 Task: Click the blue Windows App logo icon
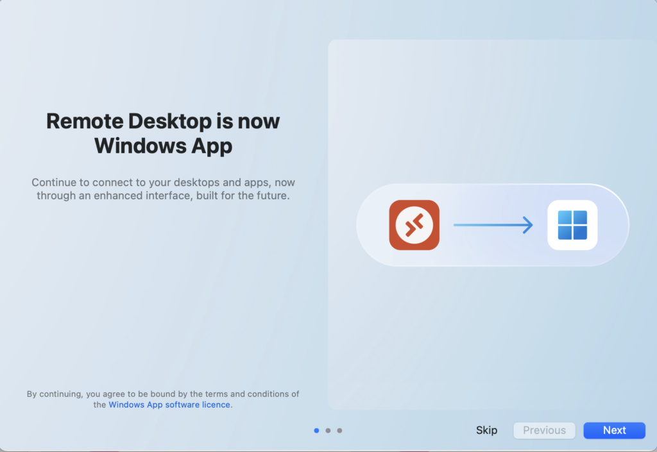coord(572,225)
